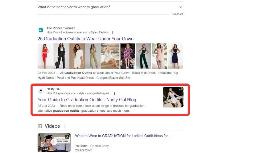
Task: Click the blog.nastygal.com URL breadcrumb
Action: point(79,93)
